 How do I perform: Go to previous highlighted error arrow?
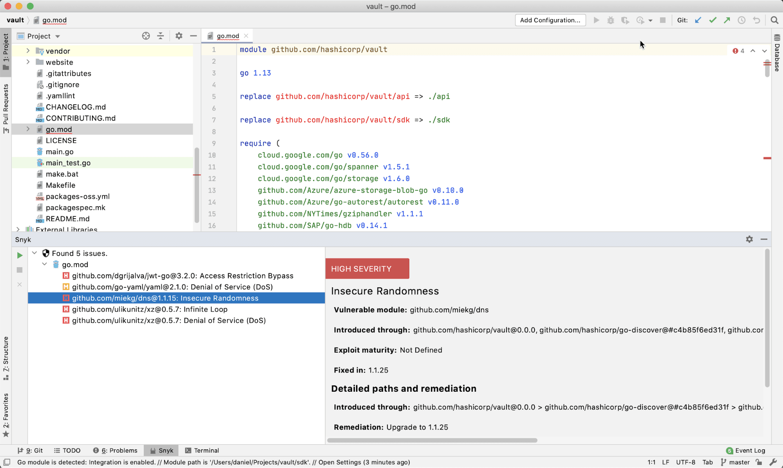click(753, 51)
